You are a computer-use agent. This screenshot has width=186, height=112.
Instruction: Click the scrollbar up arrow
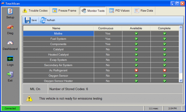pyautogui.click(x=181, y=27)
